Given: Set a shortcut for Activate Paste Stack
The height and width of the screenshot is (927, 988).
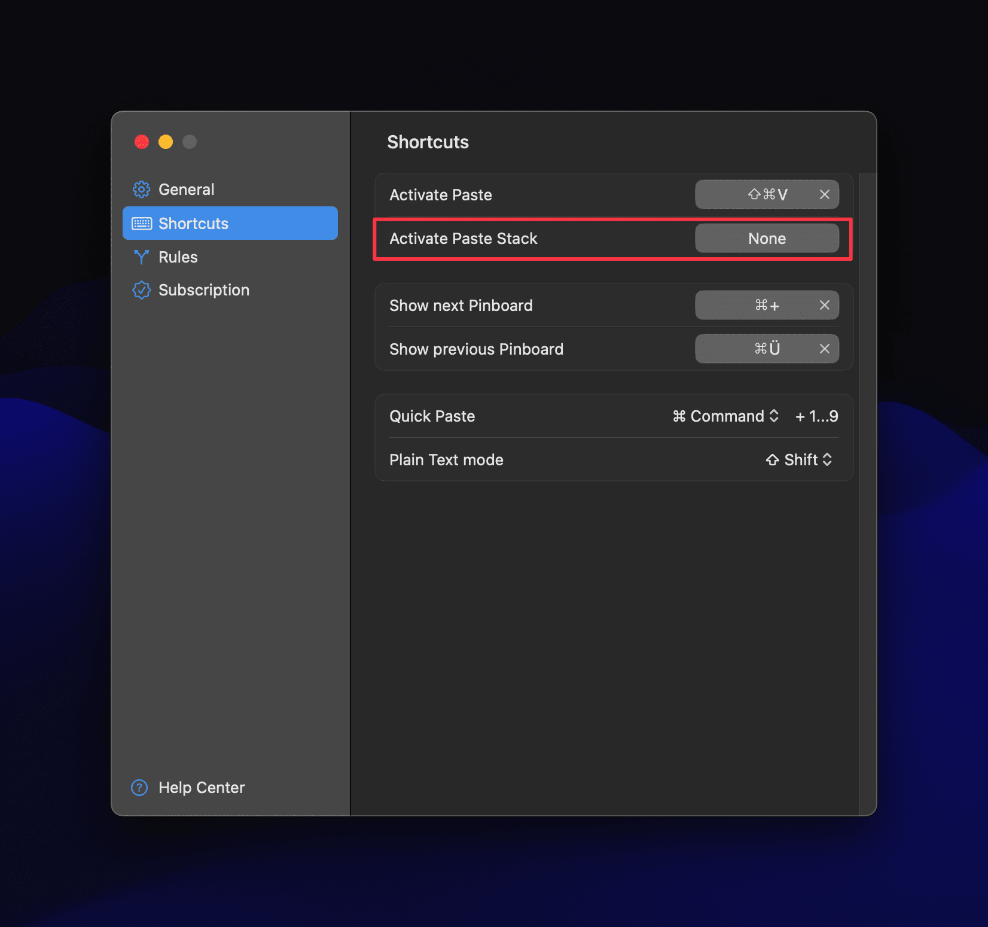Looking at the screenshot, I should (x=767, y=238).
